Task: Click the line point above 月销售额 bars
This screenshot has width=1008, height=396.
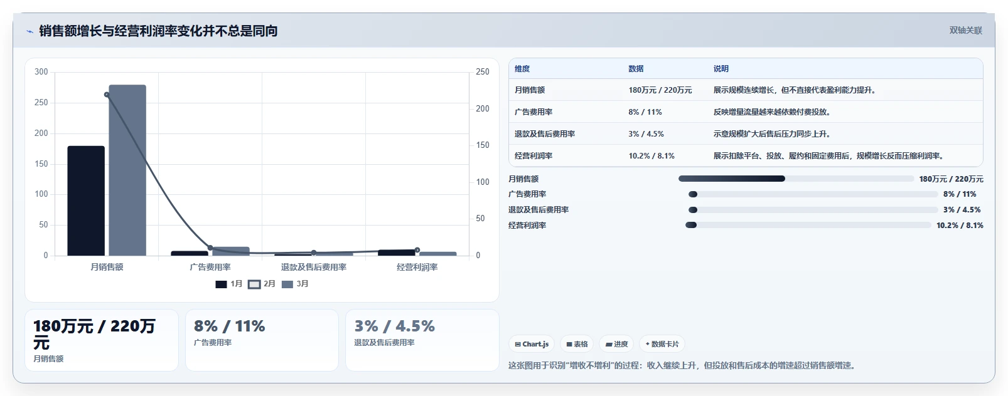Action: [x=107, y=95]
